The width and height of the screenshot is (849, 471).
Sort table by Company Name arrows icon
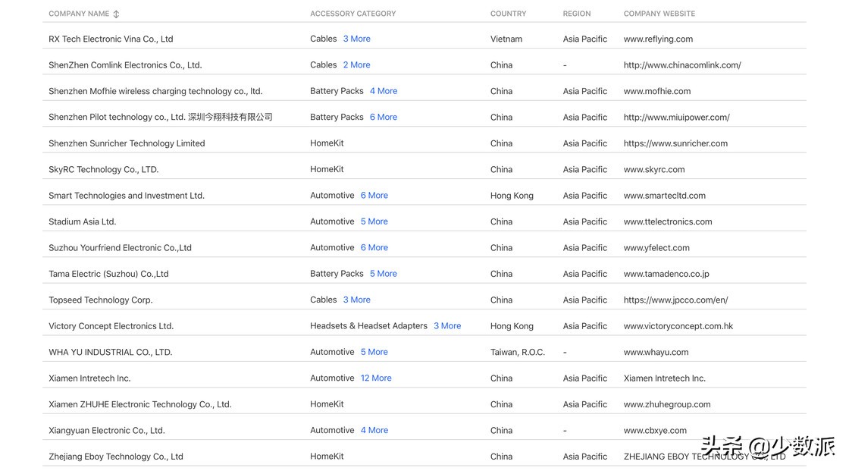[x=116, y=14]
